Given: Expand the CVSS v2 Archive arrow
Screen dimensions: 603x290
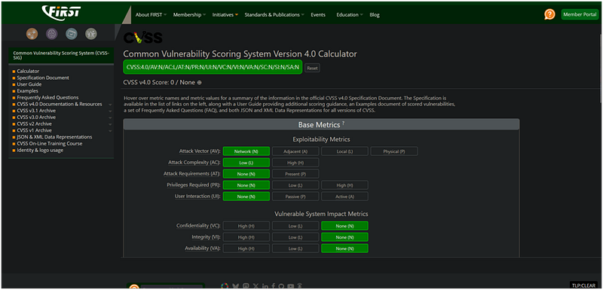Looking at the screenshot, I should pyautogui.click(x=110, y=124).
